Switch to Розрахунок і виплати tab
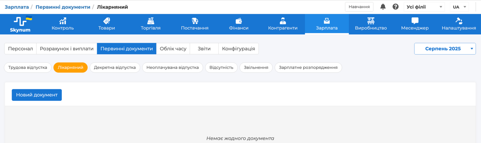The height and width of the screenshot is (143, 481). coord(67,49)
